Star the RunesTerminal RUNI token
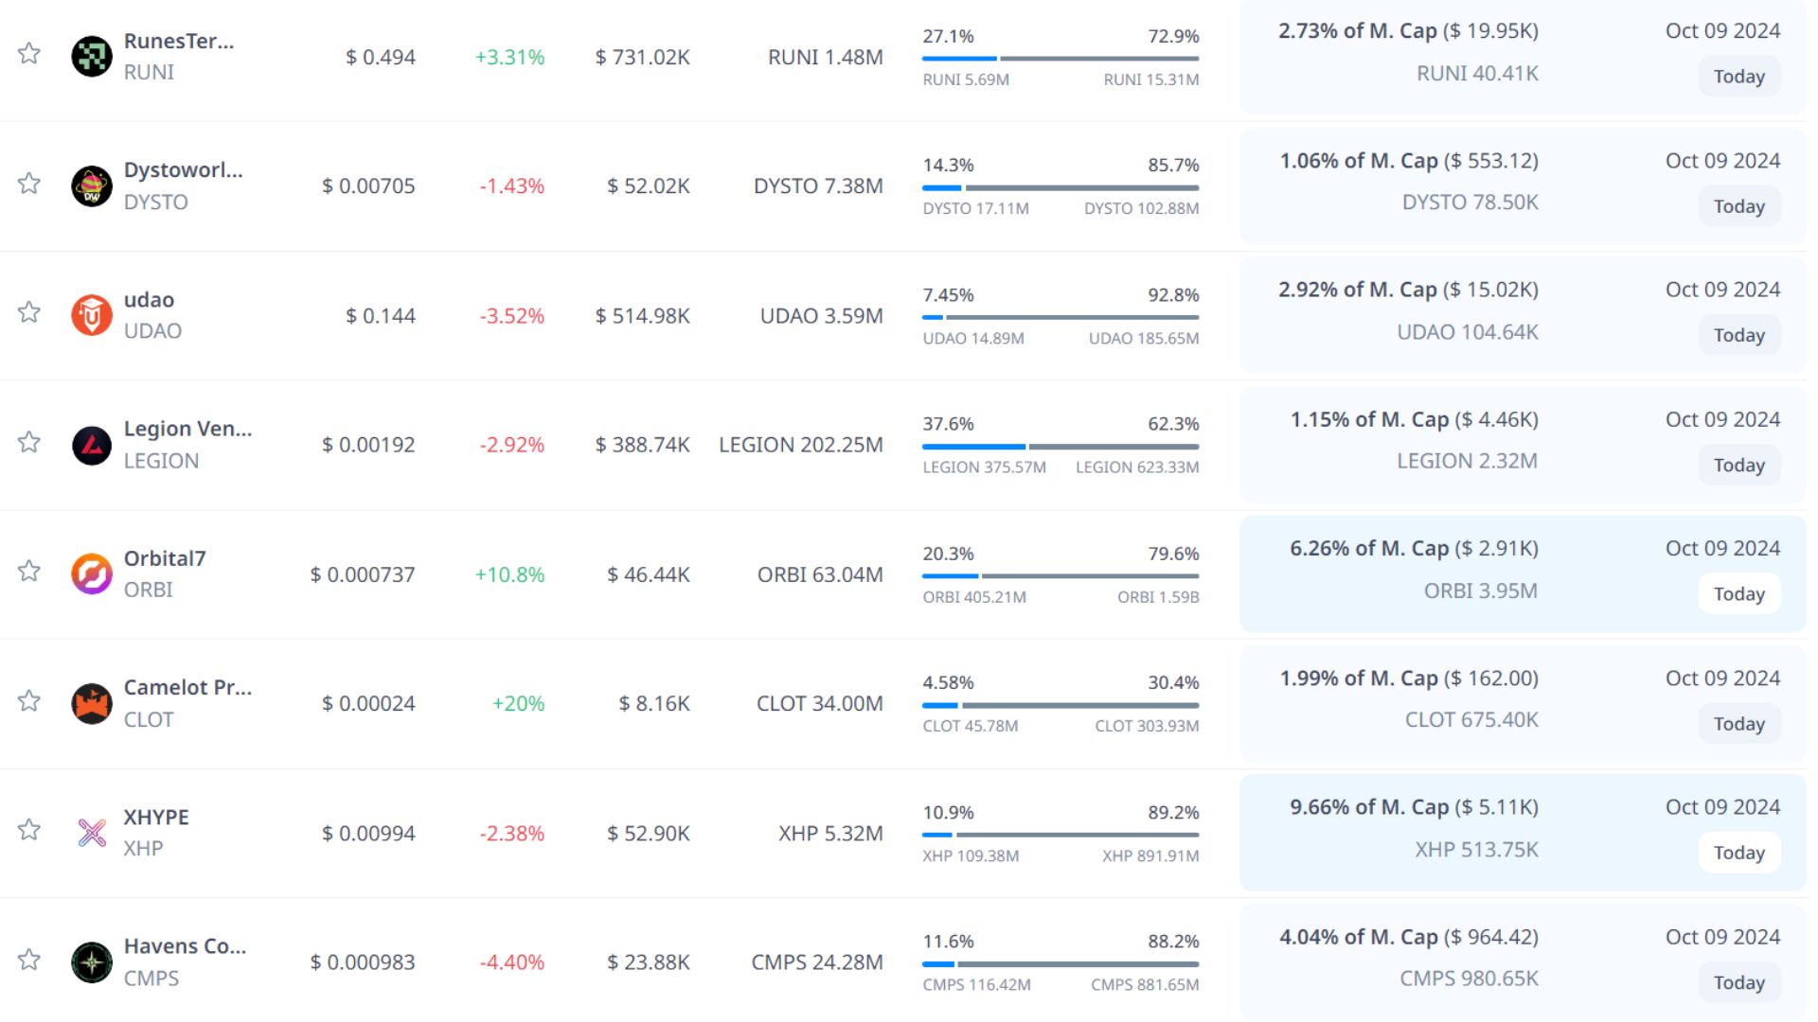 (29, 53)
